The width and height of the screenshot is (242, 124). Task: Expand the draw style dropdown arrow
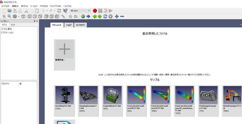pos(19,16)
